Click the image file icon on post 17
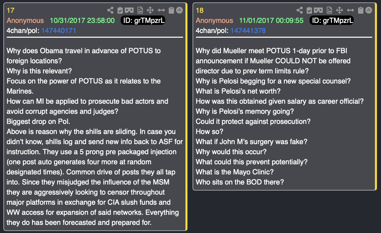Screen dimensions: 381x233 [x=140, y=10]
